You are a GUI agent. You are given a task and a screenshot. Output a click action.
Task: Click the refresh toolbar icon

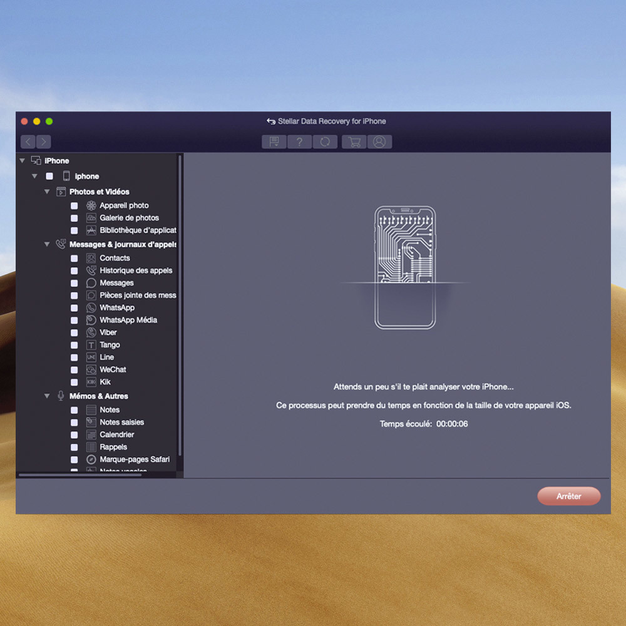tap(325, 141)
